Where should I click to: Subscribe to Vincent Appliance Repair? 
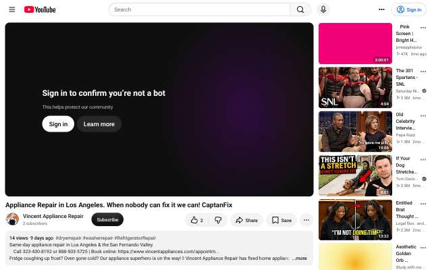(x=107, y=219)
